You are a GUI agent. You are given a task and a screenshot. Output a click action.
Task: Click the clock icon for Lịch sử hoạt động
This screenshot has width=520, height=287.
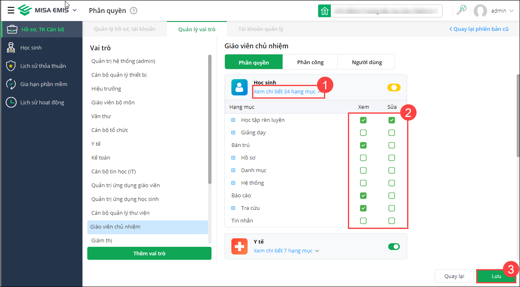[x=11, y=102]
